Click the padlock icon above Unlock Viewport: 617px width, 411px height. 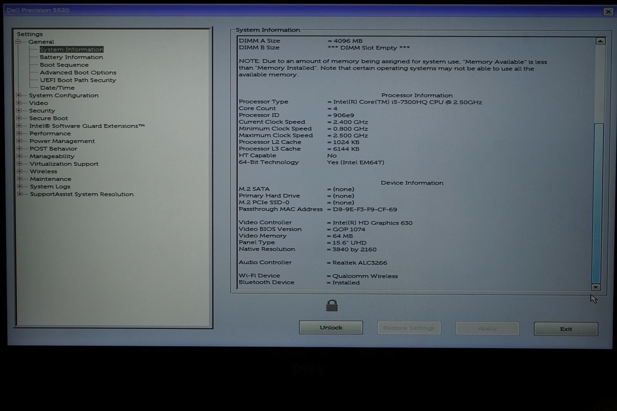(x=332, y=305)
